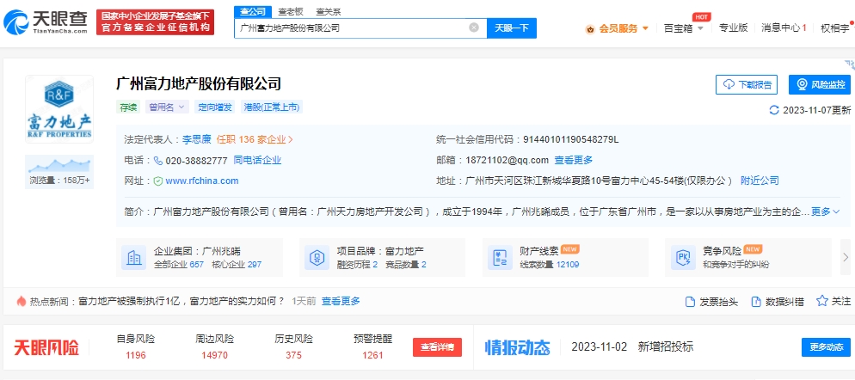Screen dimensions: 855x380
Task: Follow the company with the 关注 star
Action: (833, 301)
